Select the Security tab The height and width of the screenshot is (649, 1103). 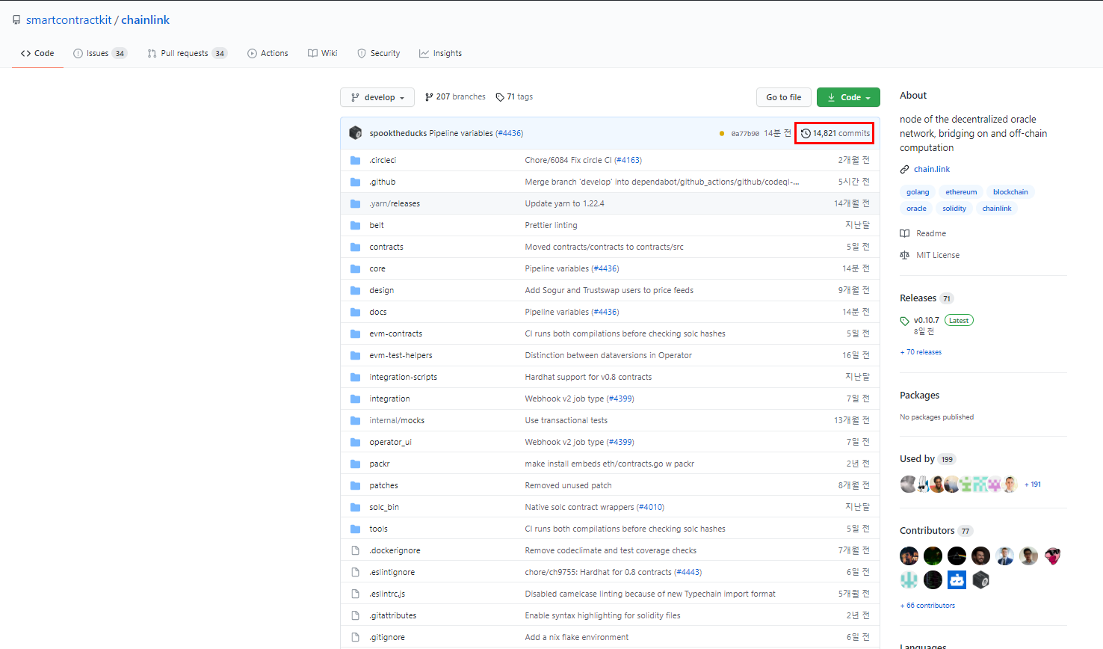pyautogui.click(x=378, y=53)
